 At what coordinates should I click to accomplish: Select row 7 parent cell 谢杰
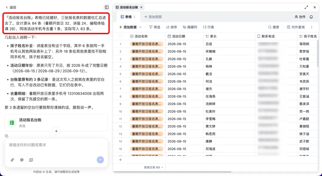point(229,89)
